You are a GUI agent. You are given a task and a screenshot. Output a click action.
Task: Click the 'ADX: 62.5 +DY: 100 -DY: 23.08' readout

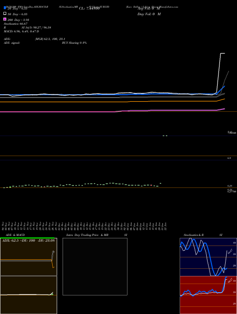tap(28, 241)
